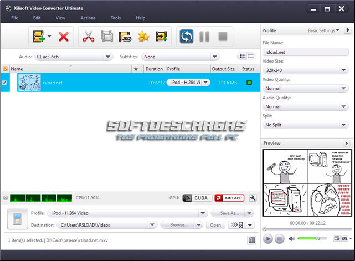Adjust the green volume slider

click(312, 238)
